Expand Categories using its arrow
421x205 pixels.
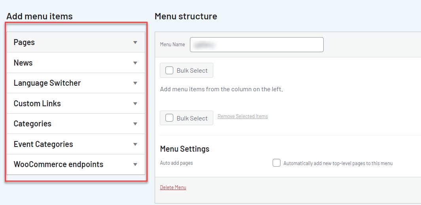[135, 124]
